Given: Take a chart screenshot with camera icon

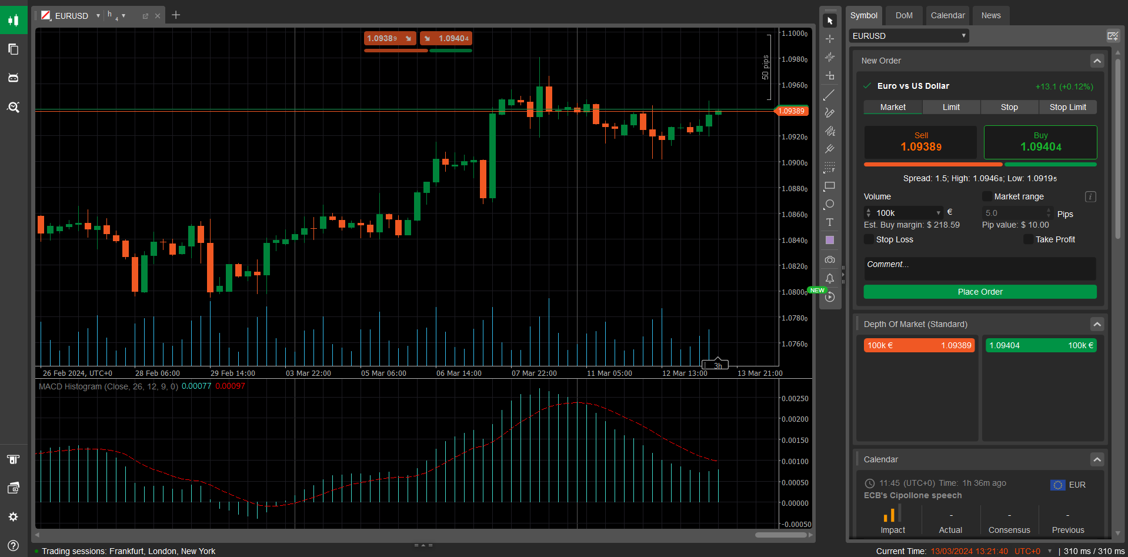Looking at the screenshot, I should (x=829, y=259).
